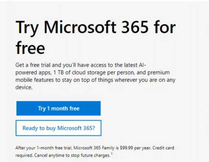Click Cancel anytime to stop future charges
209x162 pixels.
click(72, 155)
